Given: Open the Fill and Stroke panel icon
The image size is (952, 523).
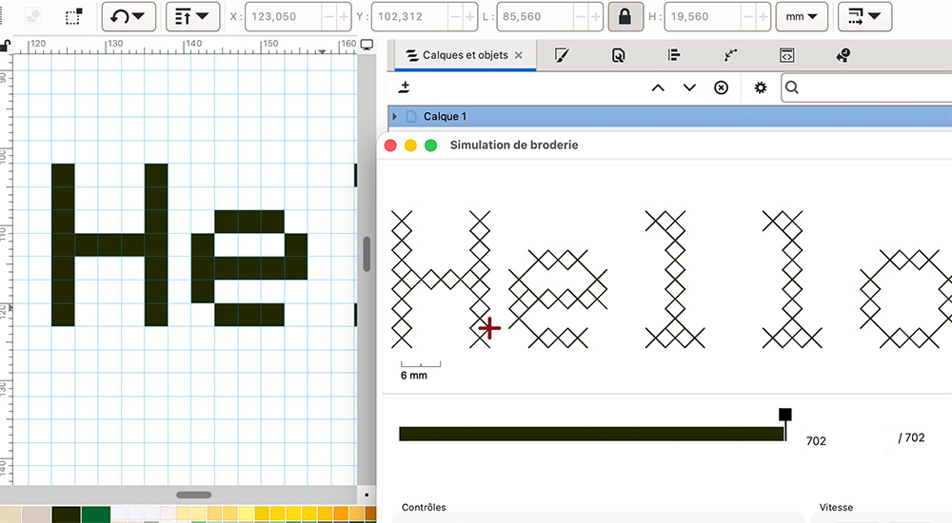Looking at the screenshot, I should [562, 55].
